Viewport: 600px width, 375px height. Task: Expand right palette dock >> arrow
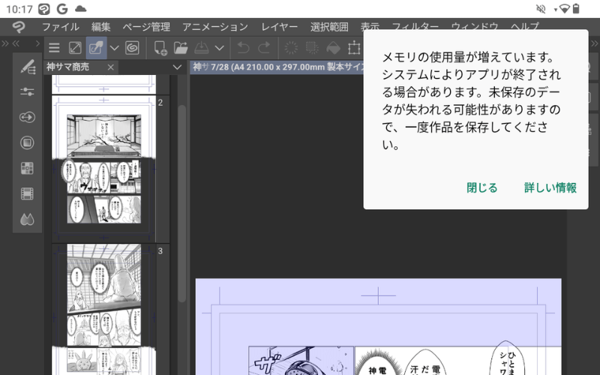[594, 43]
